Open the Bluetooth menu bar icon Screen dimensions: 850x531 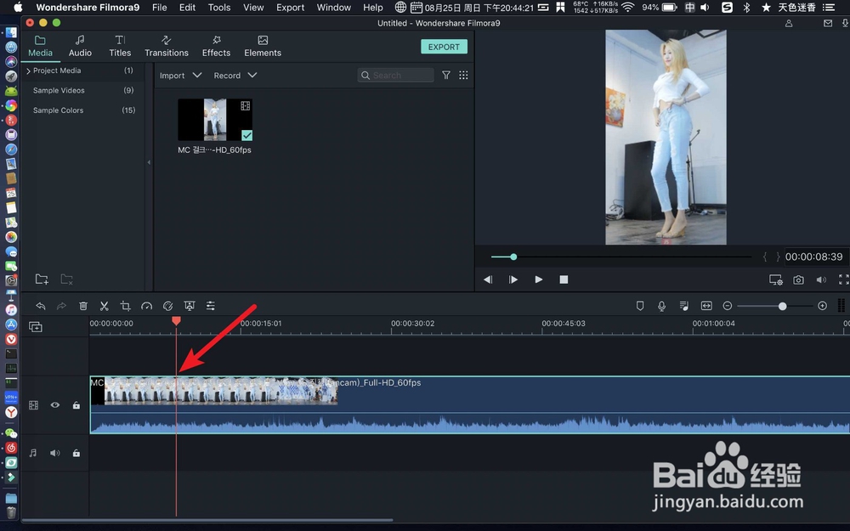click(746, 8)
